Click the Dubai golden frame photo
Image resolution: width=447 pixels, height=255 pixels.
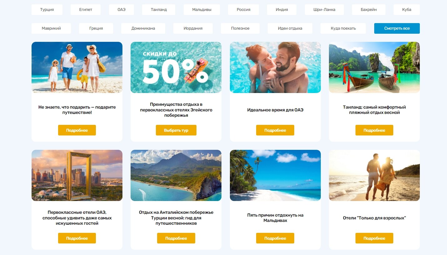point(77,175)
